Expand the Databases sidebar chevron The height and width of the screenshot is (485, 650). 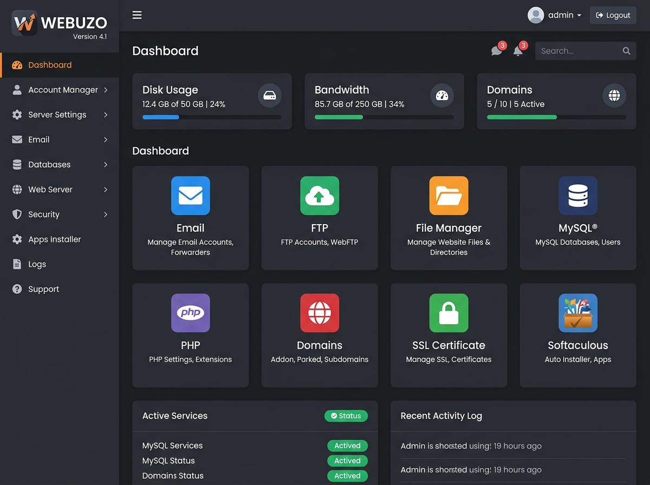point(106,165)
